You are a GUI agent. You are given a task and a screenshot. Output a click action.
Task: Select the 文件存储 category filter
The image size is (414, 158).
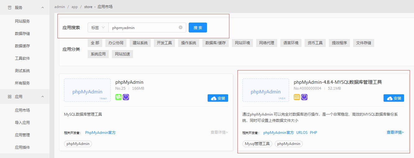[x=364, y=43]
